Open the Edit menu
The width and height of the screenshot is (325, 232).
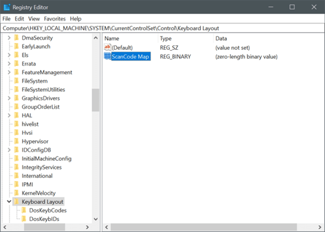tap(19, 19)
